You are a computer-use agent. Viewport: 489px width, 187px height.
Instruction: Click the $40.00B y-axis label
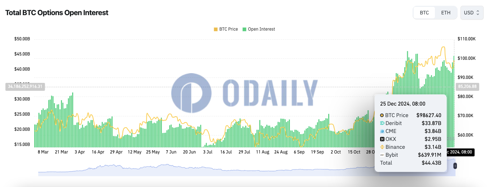[22, 69]
